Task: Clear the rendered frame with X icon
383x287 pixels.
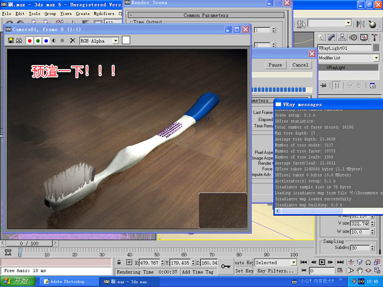Action: point(72,41)
